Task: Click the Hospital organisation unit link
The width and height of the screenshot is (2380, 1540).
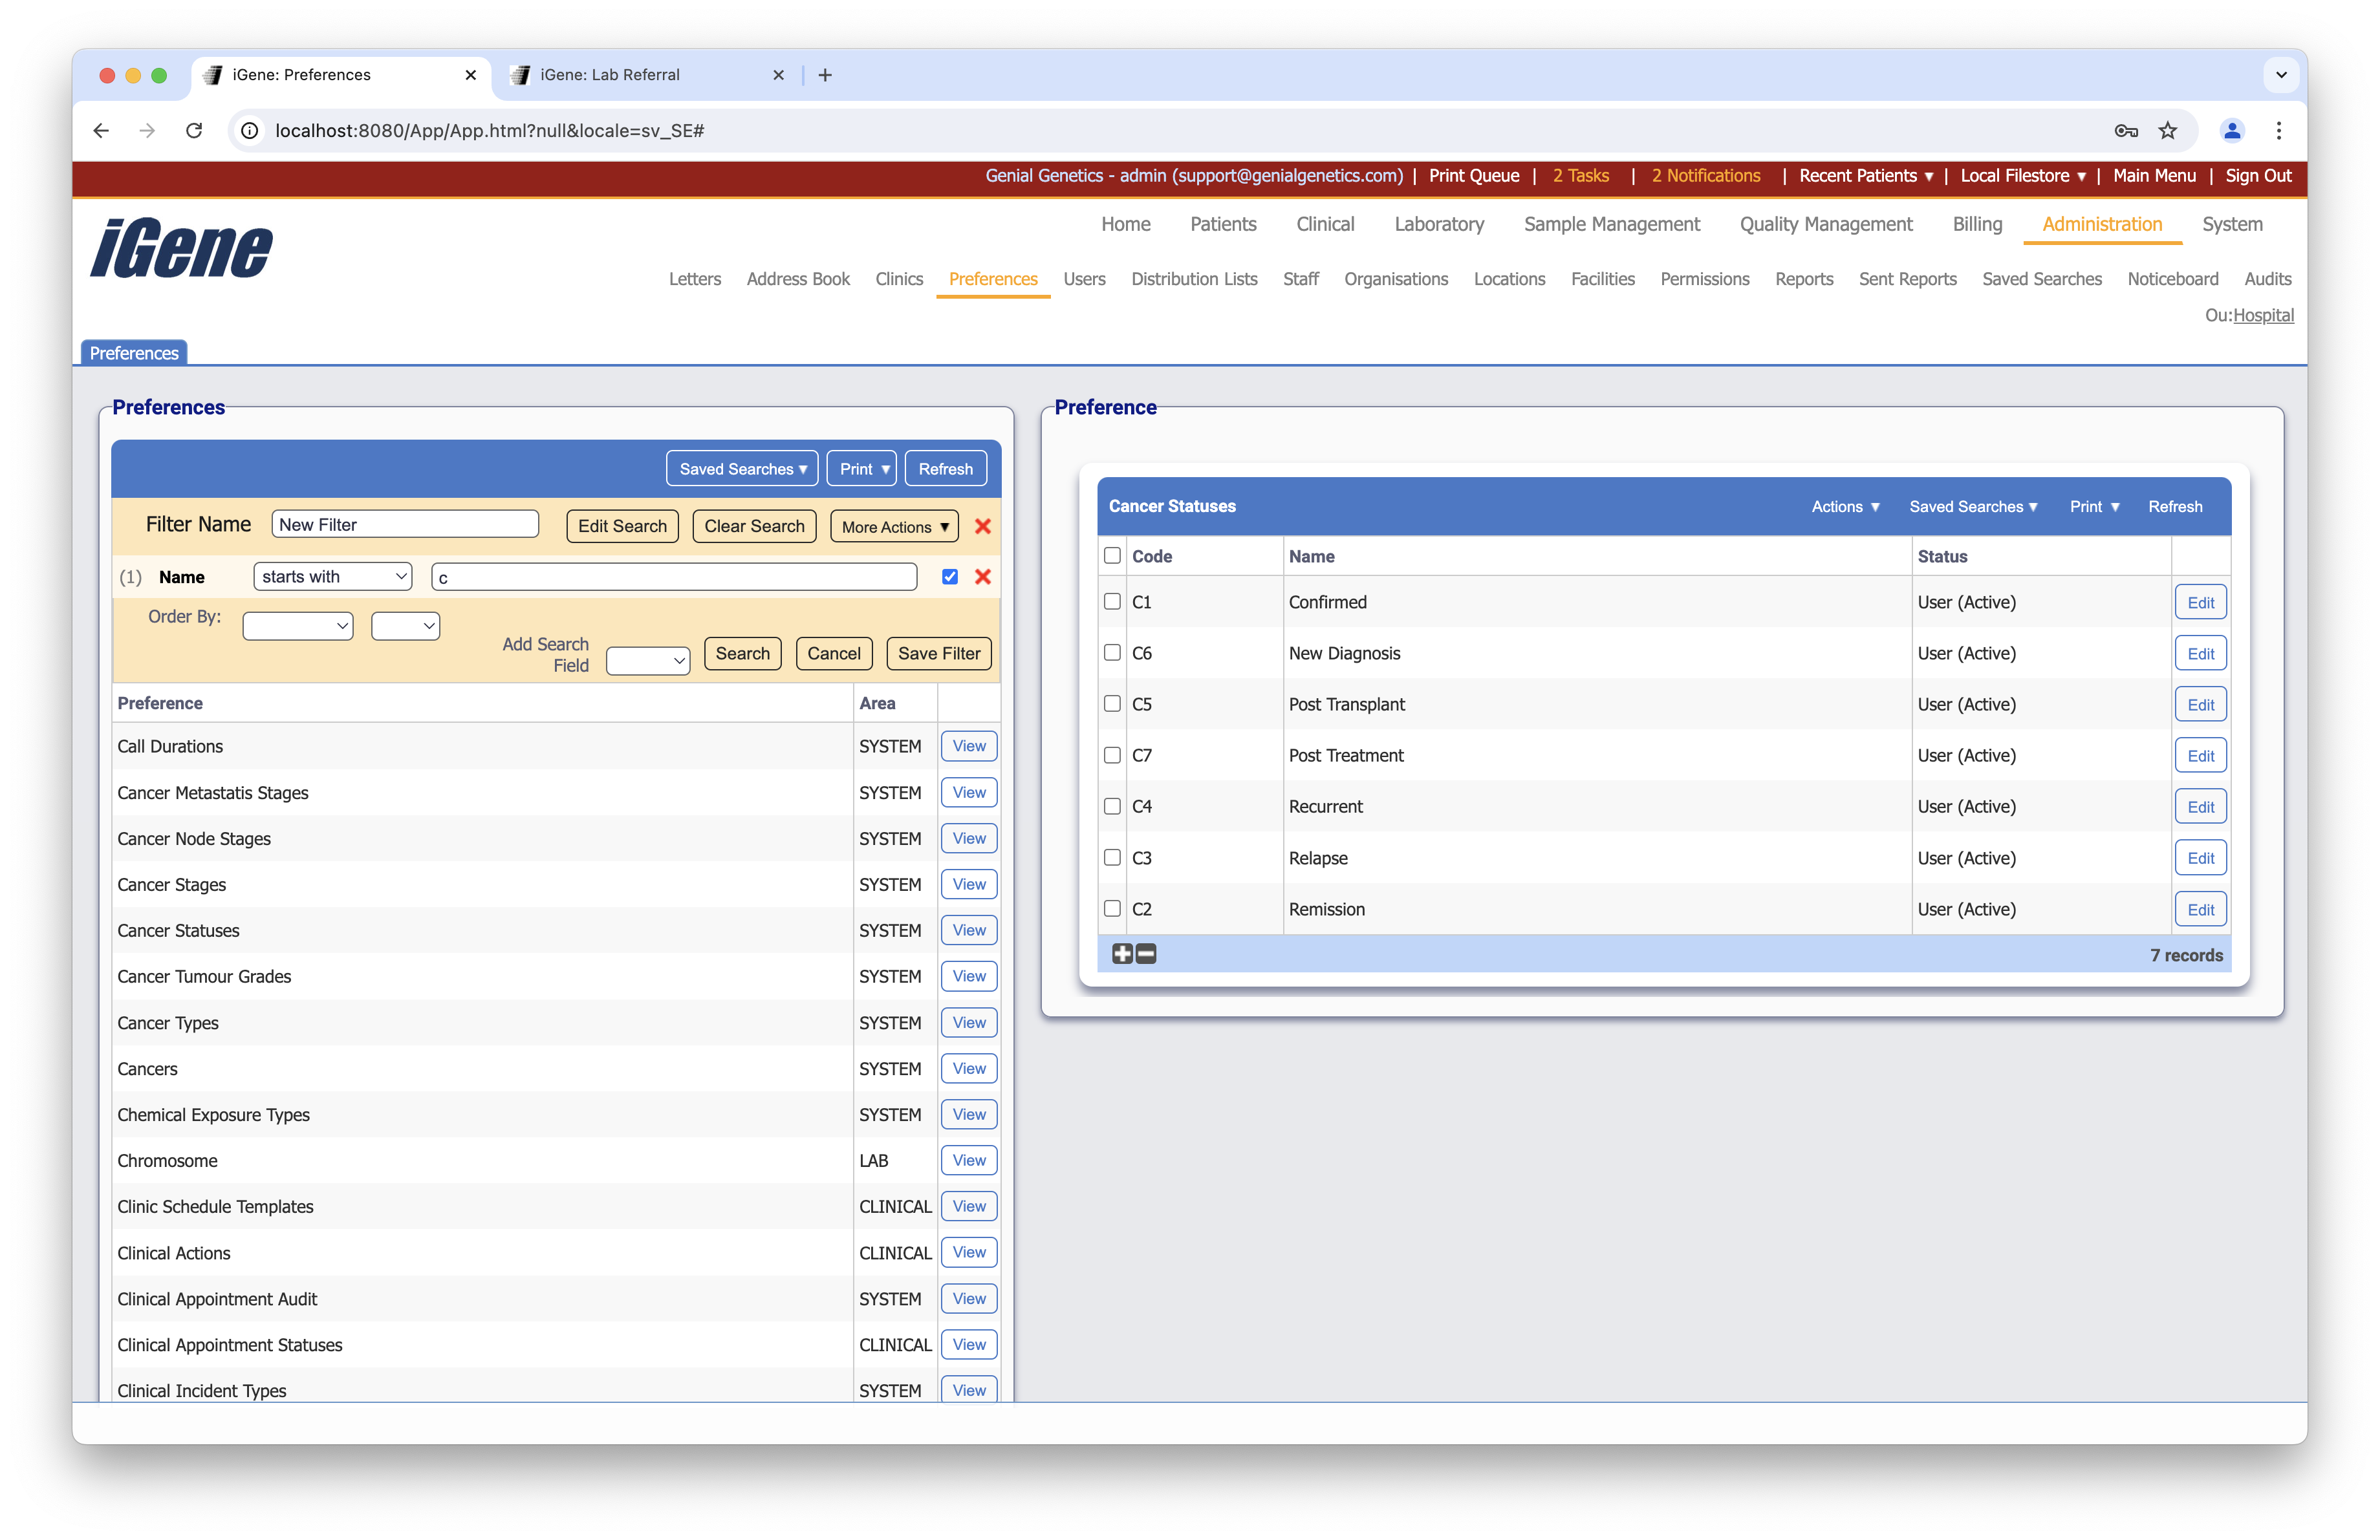Action: 2263,315
